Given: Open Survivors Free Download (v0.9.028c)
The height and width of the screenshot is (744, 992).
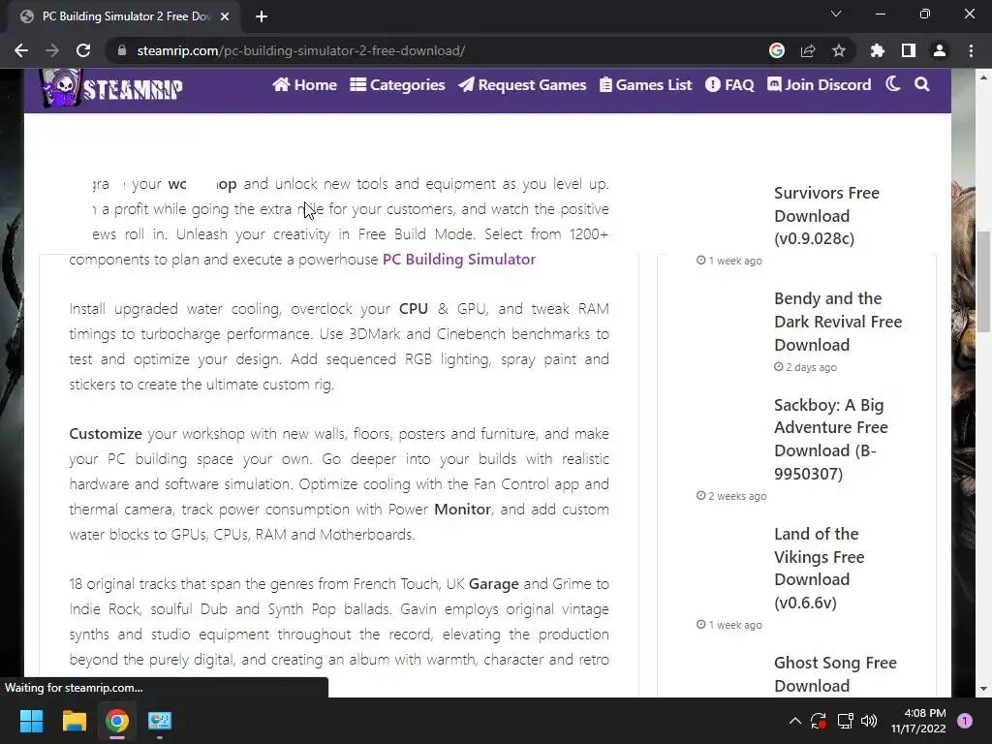Looking at the screenshot, I should pos(826,216).
